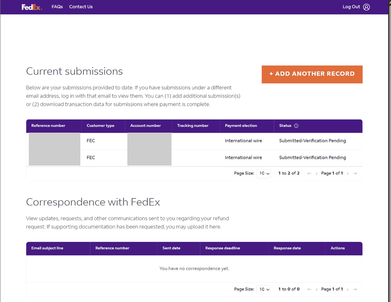This screenshot has width=391, height=302.
Task: Go to previous page in Correspondence pagination
Action: (317, 289)
